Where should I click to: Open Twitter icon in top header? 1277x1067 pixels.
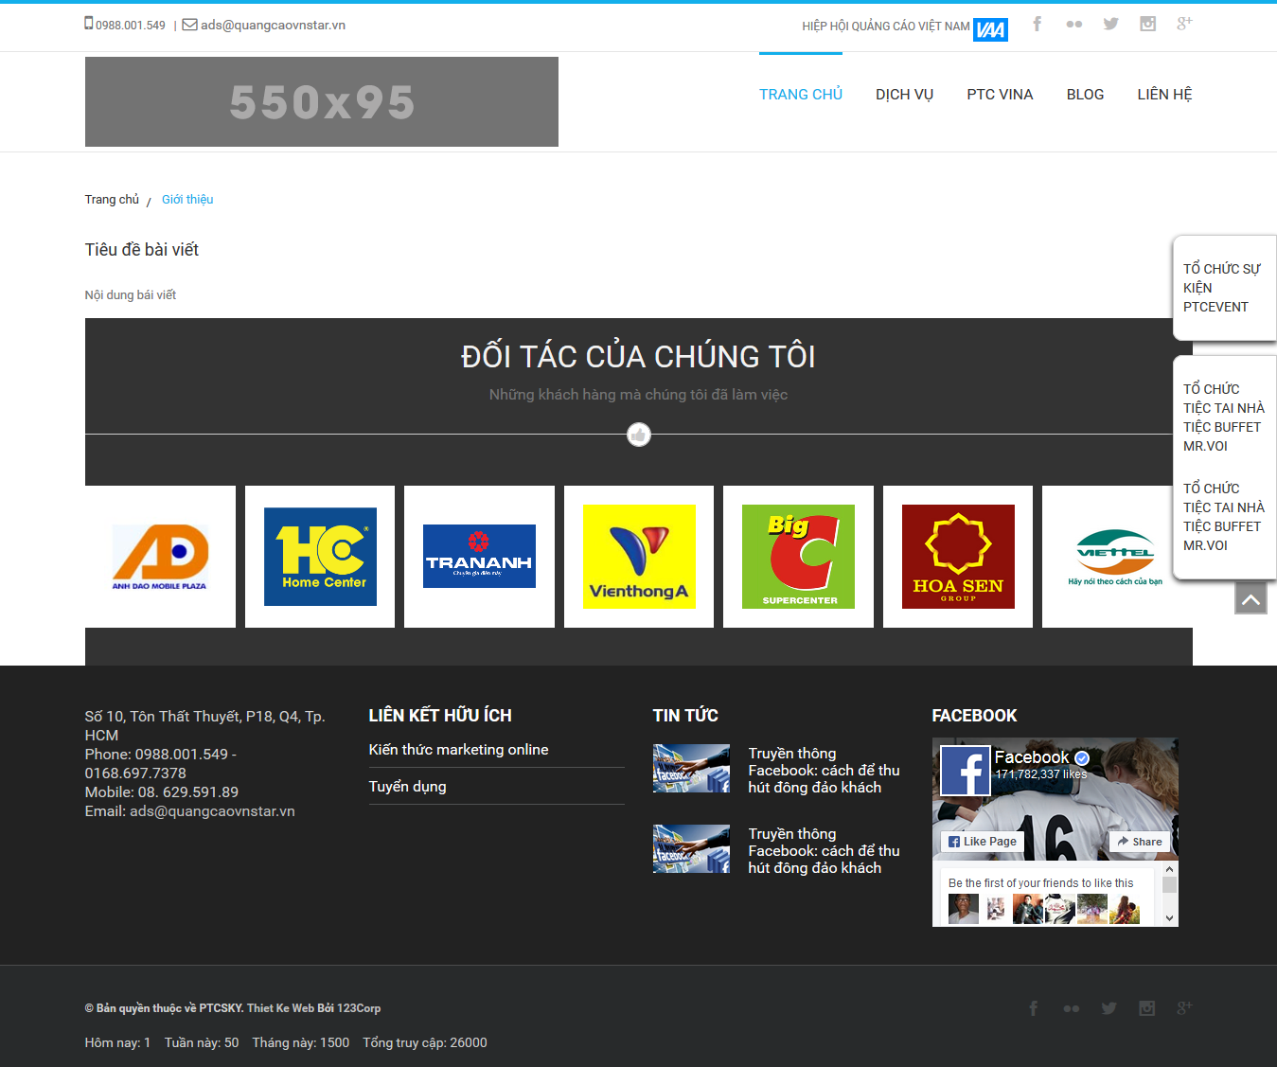tap(1110, 24)
